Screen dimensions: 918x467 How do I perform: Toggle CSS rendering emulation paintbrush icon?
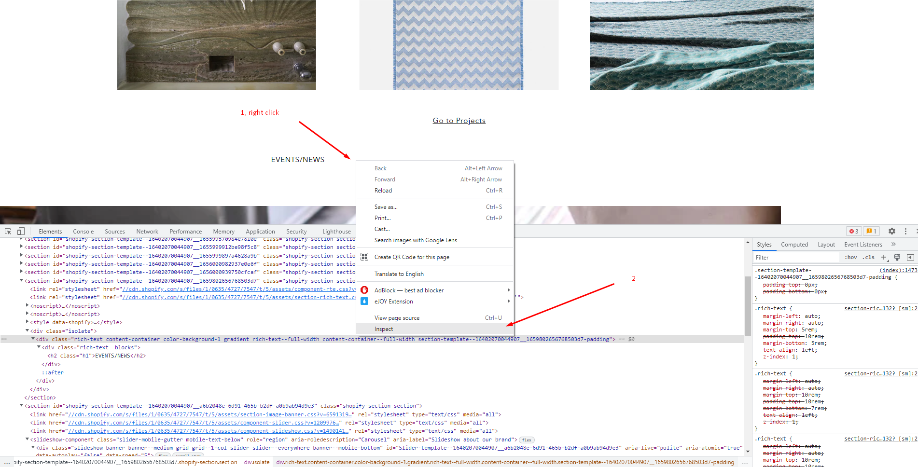[x=897, y=258]
